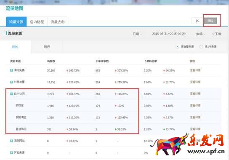Switch to the 同行 tab
Screen dimensions: 229x160
point(47,47)
